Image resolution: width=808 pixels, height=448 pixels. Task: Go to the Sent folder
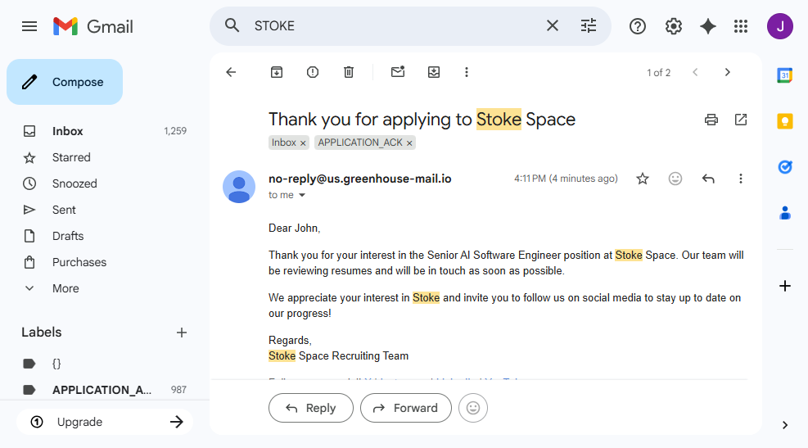(x=64, y=210)
